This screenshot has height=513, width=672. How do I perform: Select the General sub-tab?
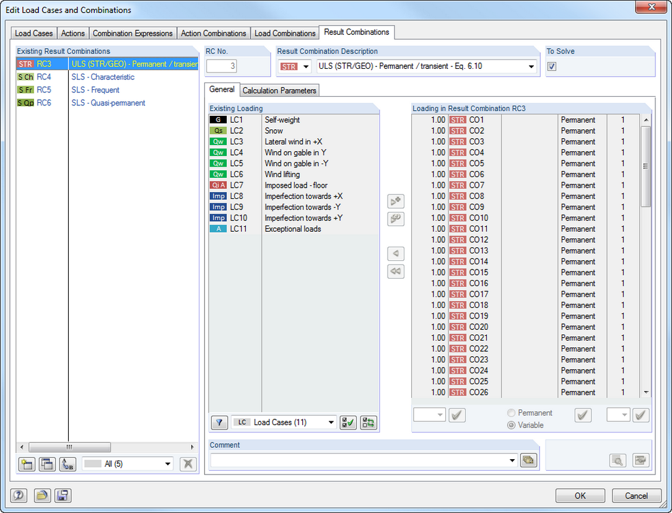pyautogui.click(x=222, y=89)
